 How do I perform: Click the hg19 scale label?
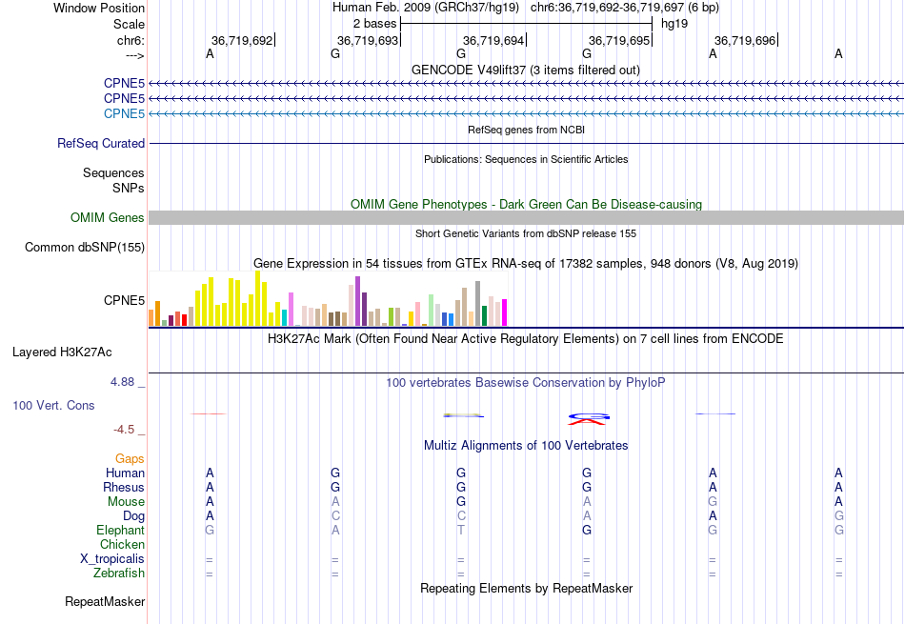(x=674, y=24)
